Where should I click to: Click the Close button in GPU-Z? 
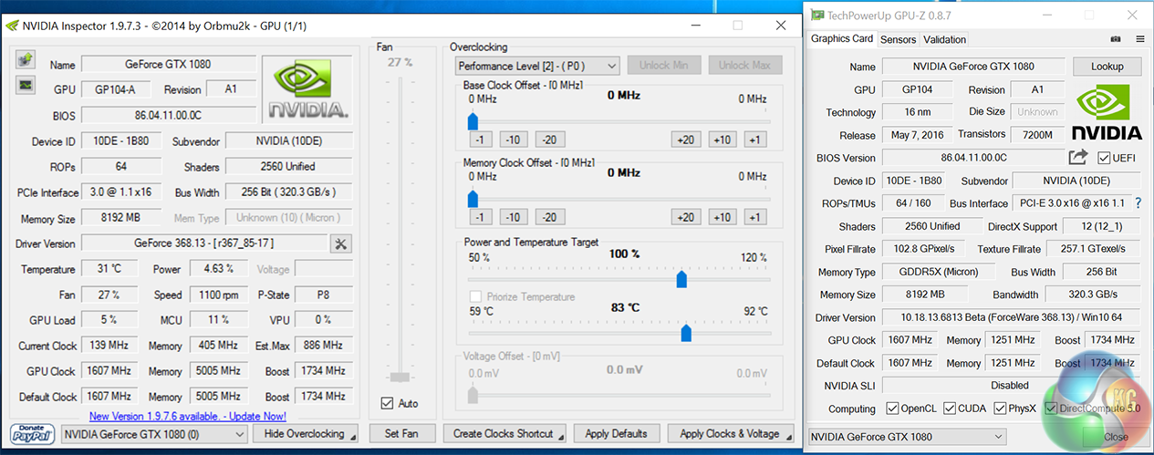coord(1116,437)
